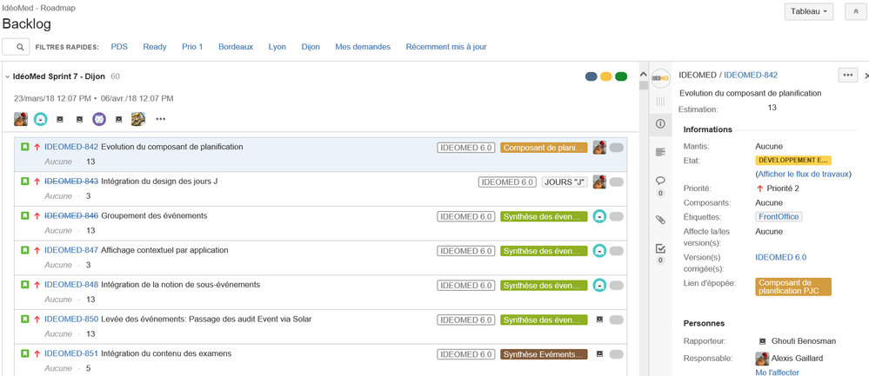The image size is (869, 376).
Task: Filter by the teal avatar in sprint header
Action: point(41,119)
